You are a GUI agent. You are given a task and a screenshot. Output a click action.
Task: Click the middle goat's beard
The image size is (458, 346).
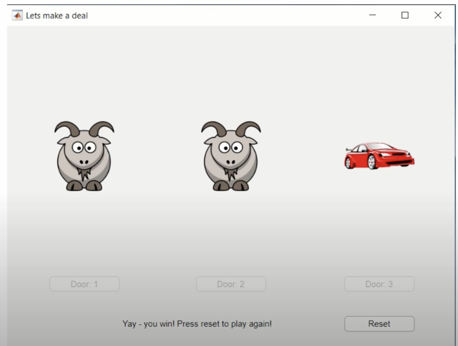pos(231,174)
